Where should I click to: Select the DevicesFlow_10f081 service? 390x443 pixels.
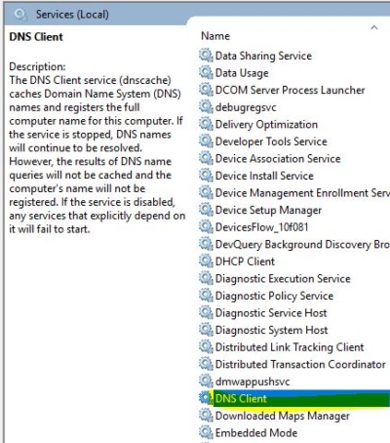(x=261, y=227)
